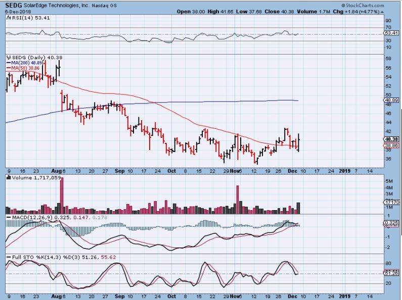The image size is (402, 300).
Task: Click the RSI(14) 53.41 indicator label
Action: click(30, 18)
